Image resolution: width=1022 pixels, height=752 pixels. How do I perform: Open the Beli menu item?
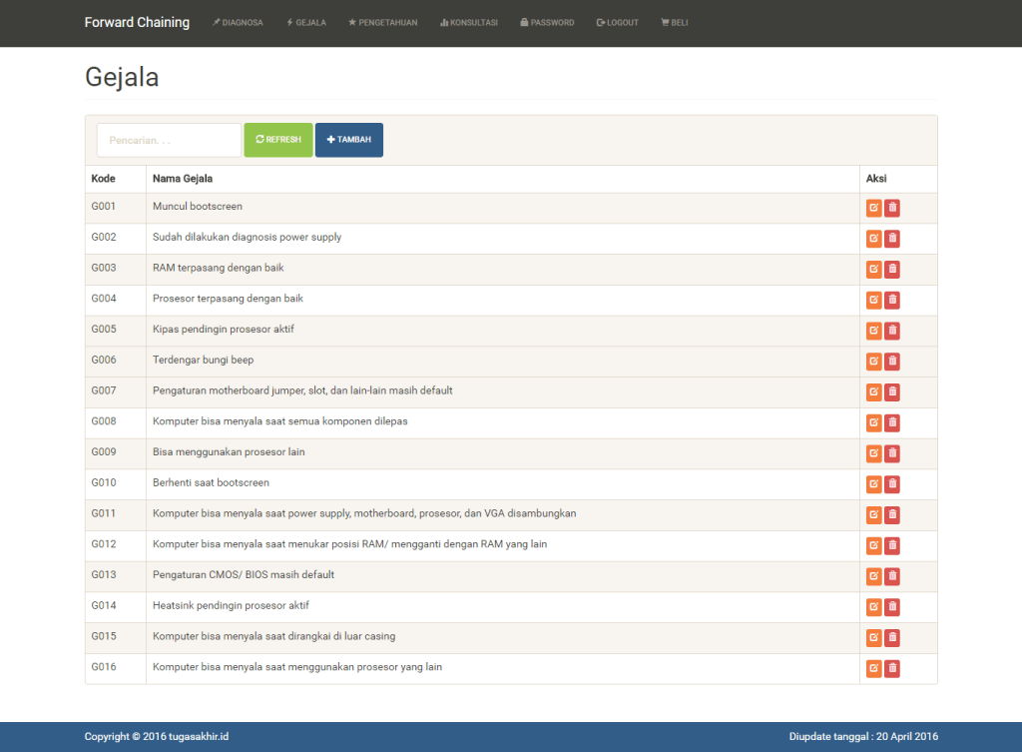pos(675,22)
